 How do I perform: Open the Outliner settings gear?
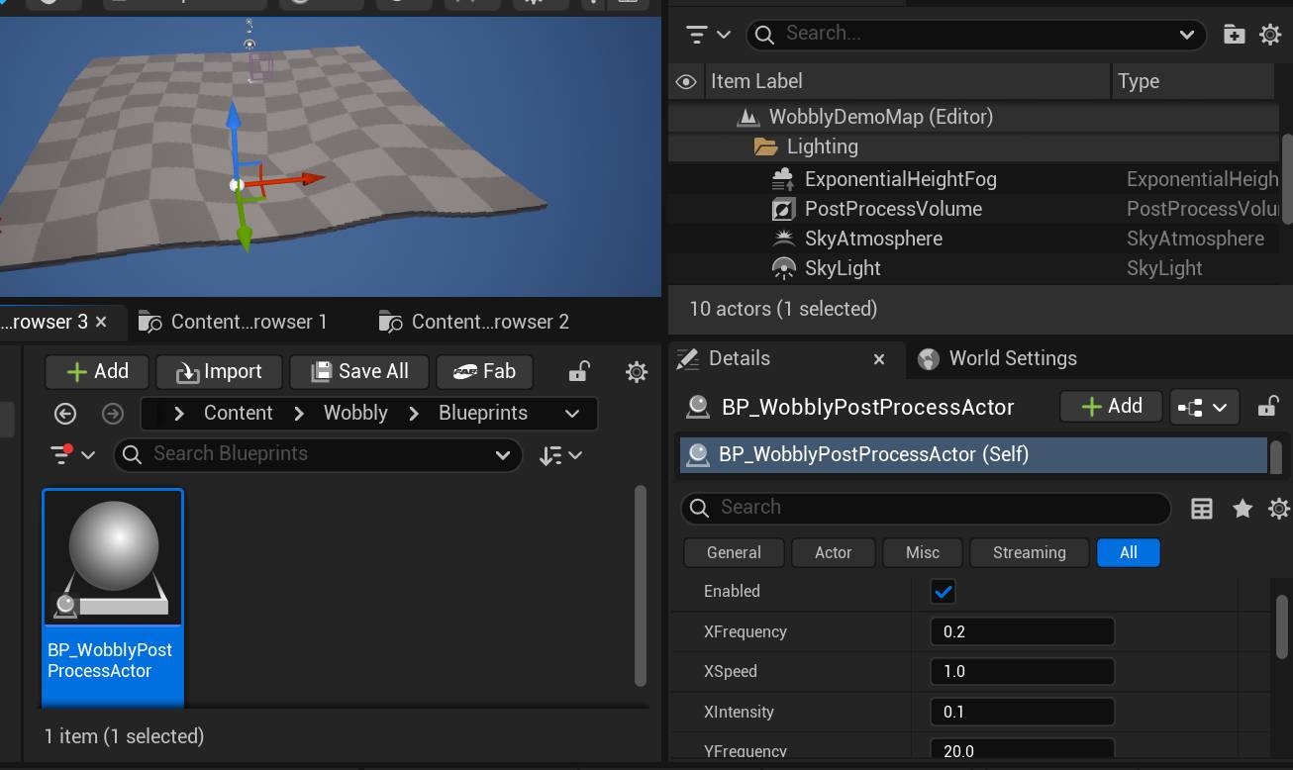pos(1270,35)
